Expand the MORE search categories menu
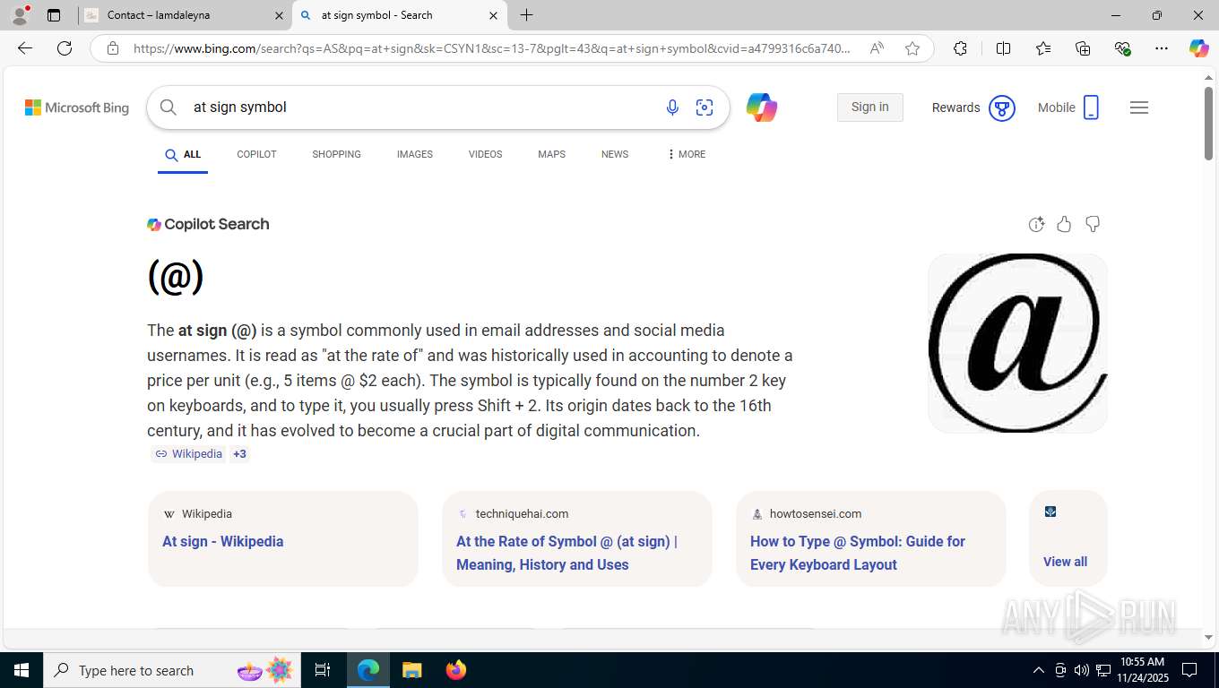Screen dimensions: 1219x688 click(x=687, y=154)
